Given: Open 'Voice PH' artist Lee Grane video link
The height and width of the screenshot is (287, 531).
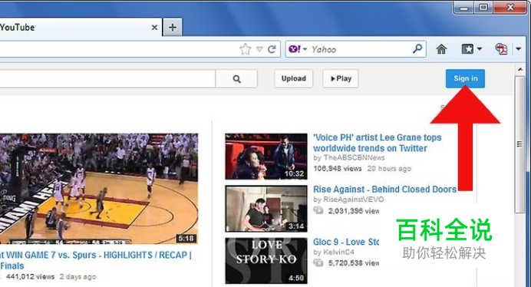Looking at the screenshot, I should pyautogui.click(x=377, y=143).
